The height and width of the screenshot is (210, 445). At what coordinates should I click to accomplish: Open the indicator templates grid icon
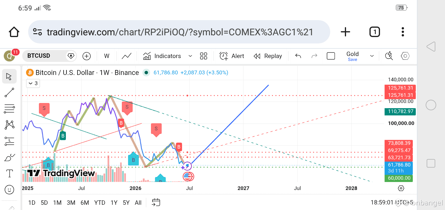coord(203,56)
